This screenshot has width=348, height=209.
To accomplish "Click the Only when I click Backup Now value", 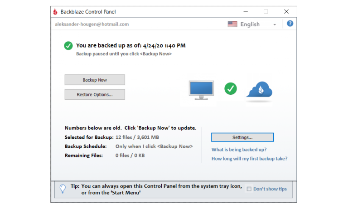I will [154, 146].
